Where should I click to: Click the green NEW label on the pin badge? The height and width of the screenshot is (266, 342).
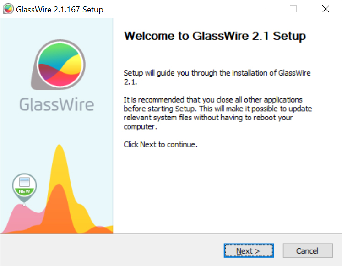click(24, 191)
